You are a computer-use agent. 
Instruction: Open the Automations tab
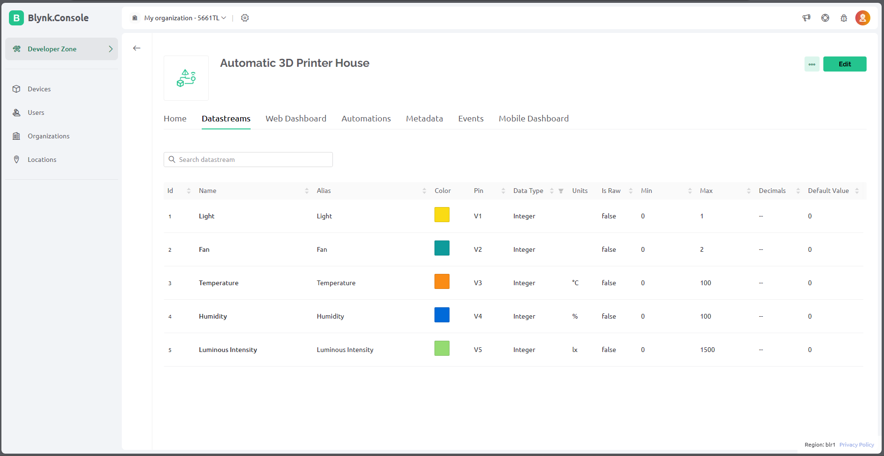366,119
